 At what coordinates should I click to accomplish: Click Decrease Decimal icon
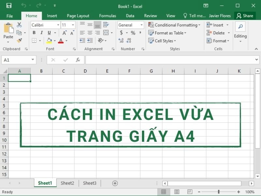tap(129, 41)
